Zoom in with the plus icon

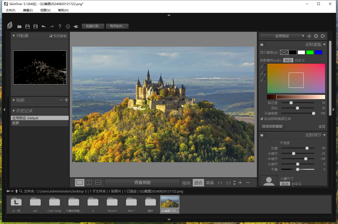(x=240, y=183)
